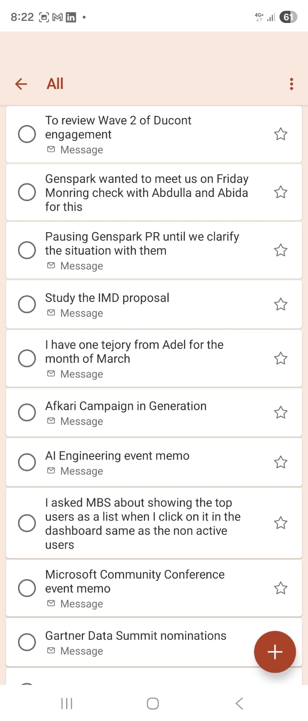Image resolution: width=308 pixels, height=721 pixels.
Task: Tap the back arrow beside All
Action: point(21,84)
